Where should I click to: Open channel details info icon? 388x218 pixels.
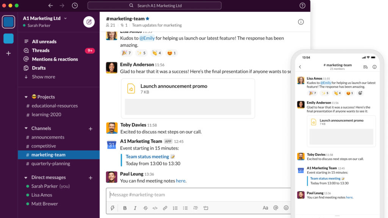(x=301, y=22)
